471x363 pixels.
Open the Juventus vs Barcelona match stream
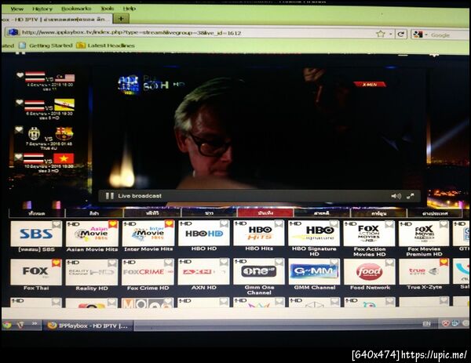(x=48, y=138)
